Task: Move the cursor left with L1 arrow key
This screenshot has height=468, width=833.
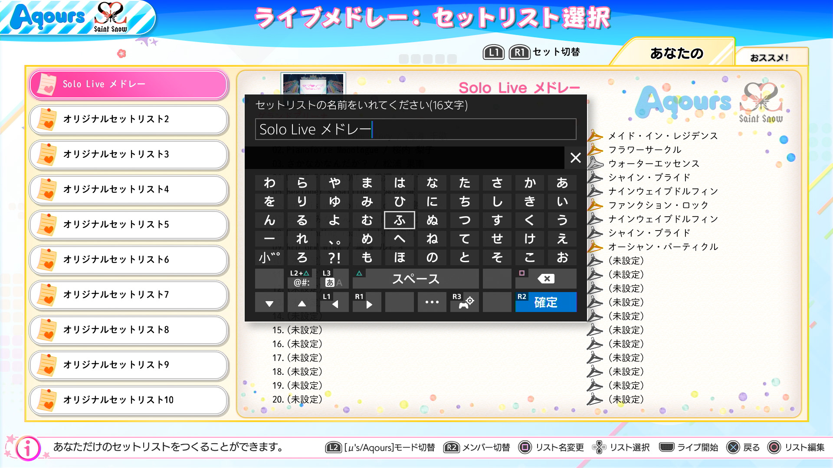Action: pyautogui.click(x=334, y=302)
